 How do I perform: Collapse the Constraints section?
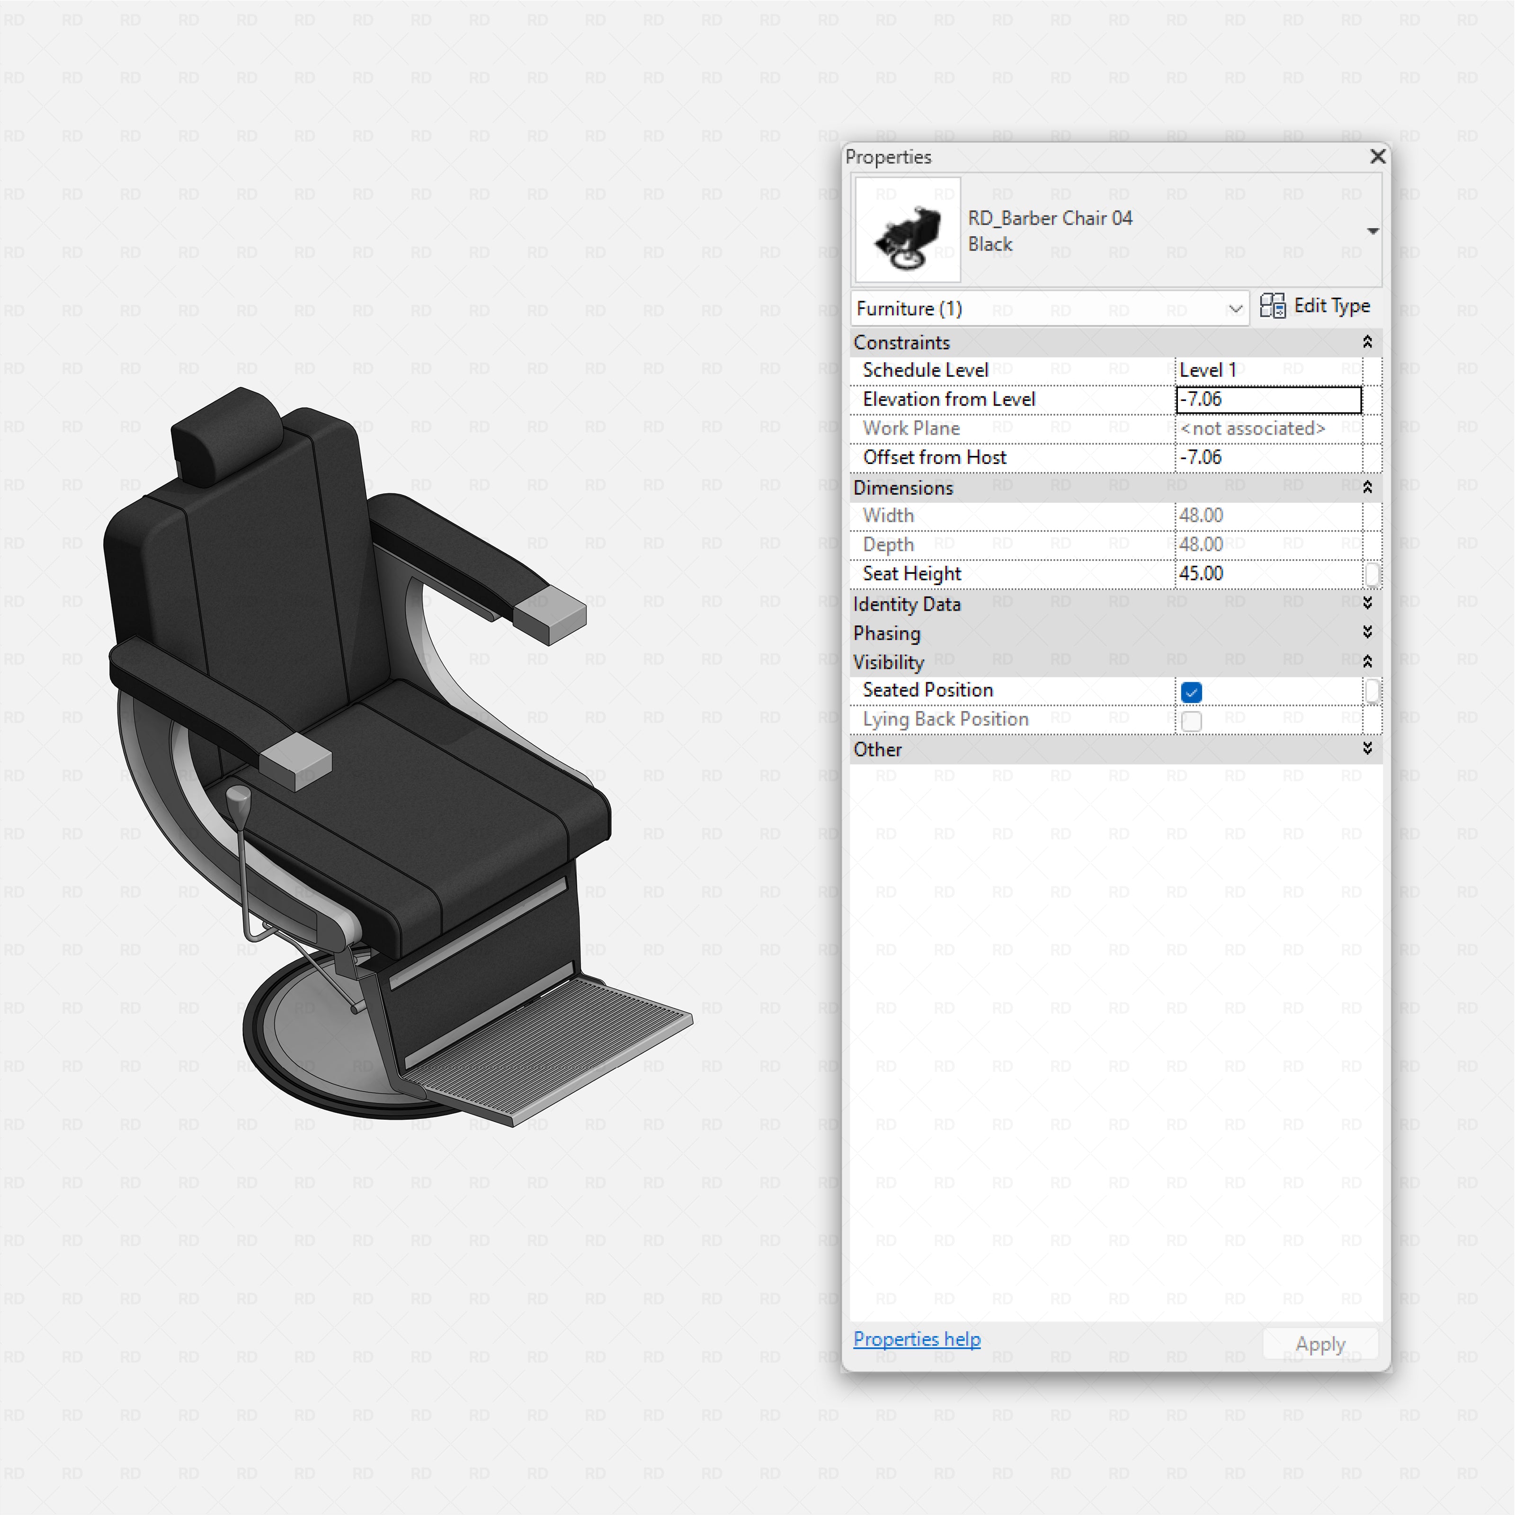click(1368, 341)
